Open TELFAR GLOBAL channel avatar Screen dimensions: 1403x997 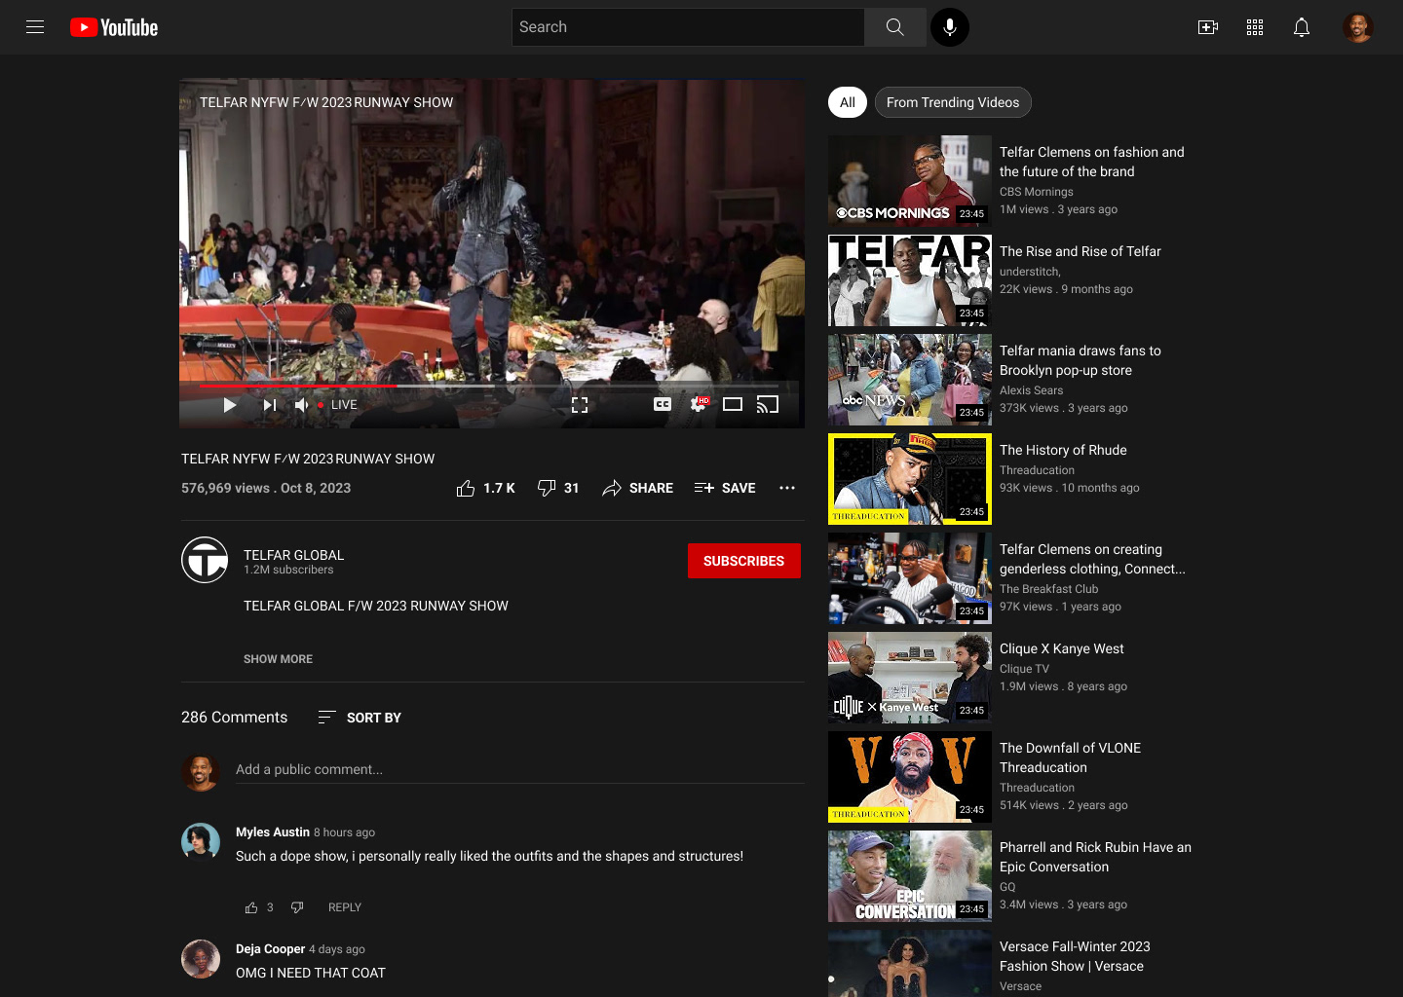(x=205, y=560)
